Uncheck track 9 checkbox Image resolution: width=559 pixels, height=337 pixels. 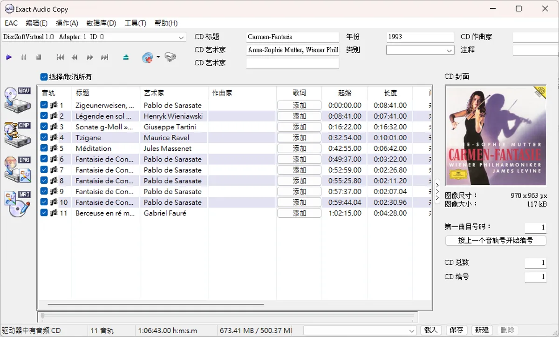(44, 191)
